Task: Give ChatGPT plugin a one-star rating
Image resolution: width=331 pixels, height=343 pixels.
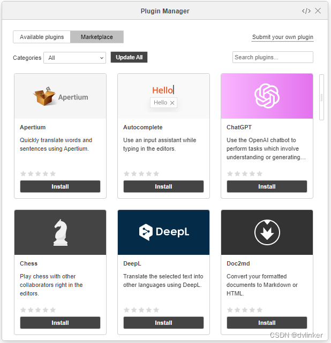Action: [230, 174]
